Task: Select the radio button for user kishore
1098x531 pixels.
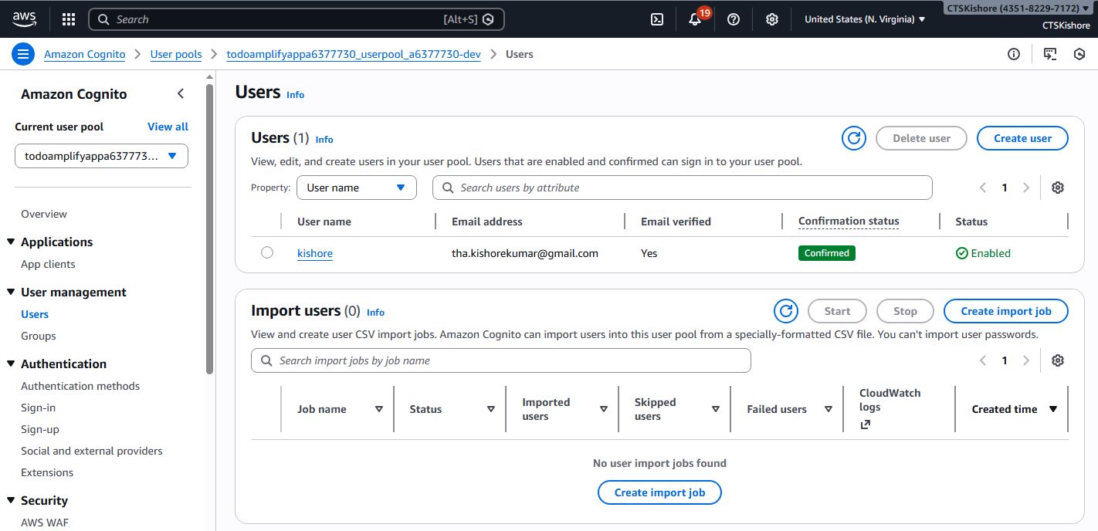Action: coord(267,252)
